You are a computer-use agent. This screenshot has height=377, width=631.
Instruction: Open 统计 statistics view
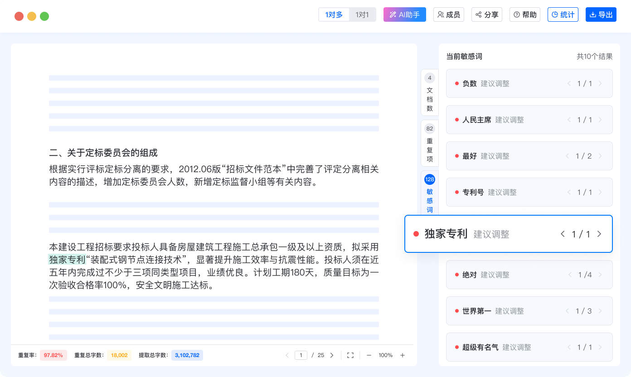[563, 14]
